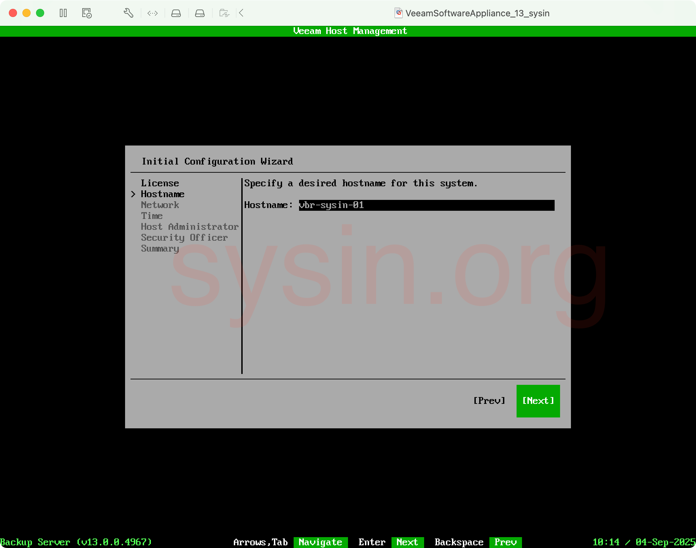Screen dimensions: 696x548
Task: Click the [Prev] wizard button
Action: tap(489, 401)
